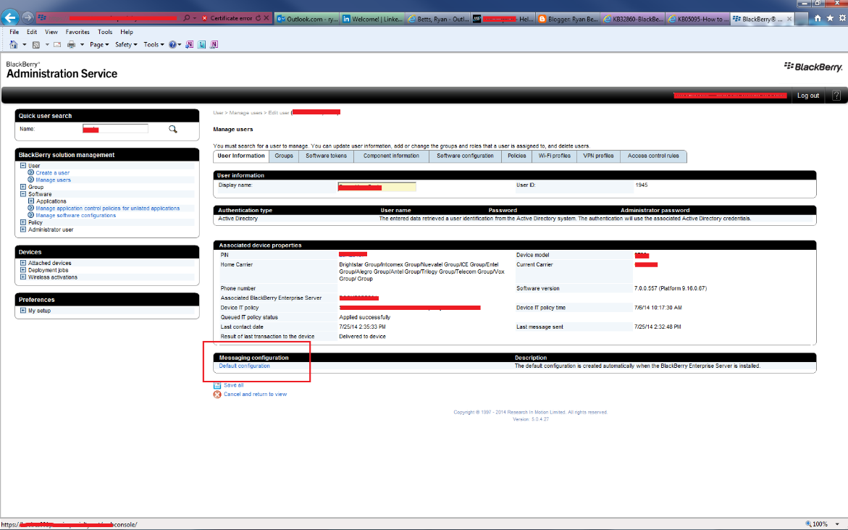Switch to the Software configuration tab

point(465,156)
